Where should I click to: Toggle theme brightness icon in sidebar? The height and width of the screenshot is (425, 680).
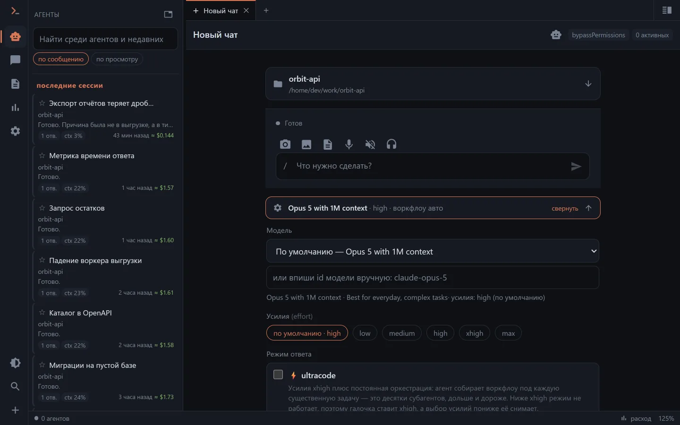tap(15, 363)
